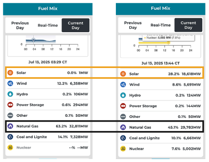The height and width of the screenshot is (162, 209).
Task: Click the Nuclear plant icon in right panel
Action: [123, 149]
